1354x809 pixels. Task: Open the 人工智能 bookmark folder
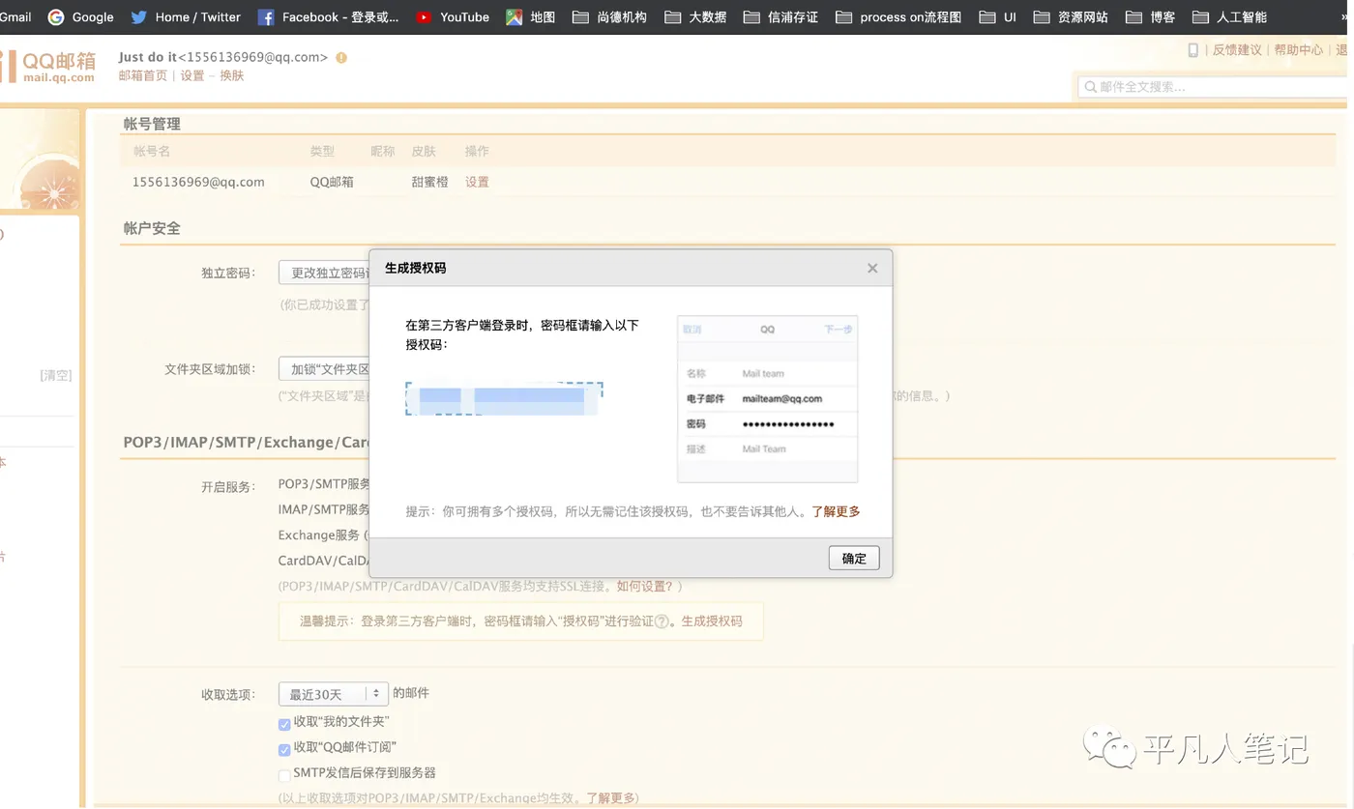(1229, 16)
